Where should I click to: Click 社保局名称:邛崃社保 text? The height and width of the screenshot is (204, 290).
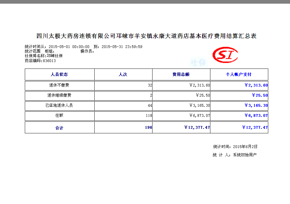(x=44, y=56)
